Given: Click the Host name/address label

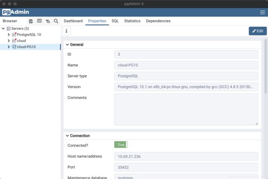Looking at the screenshot, I should (x=85, y=156).
